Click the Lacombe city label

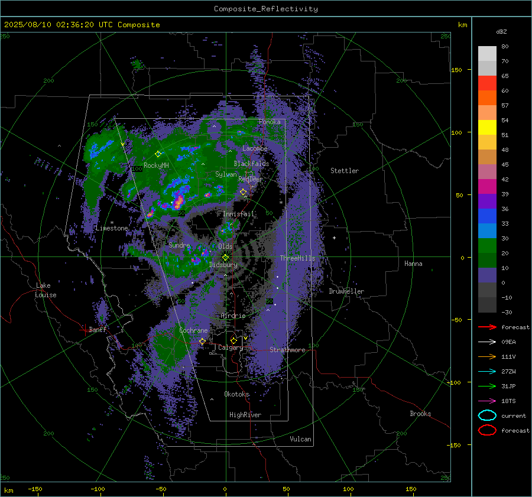point(255,148)
